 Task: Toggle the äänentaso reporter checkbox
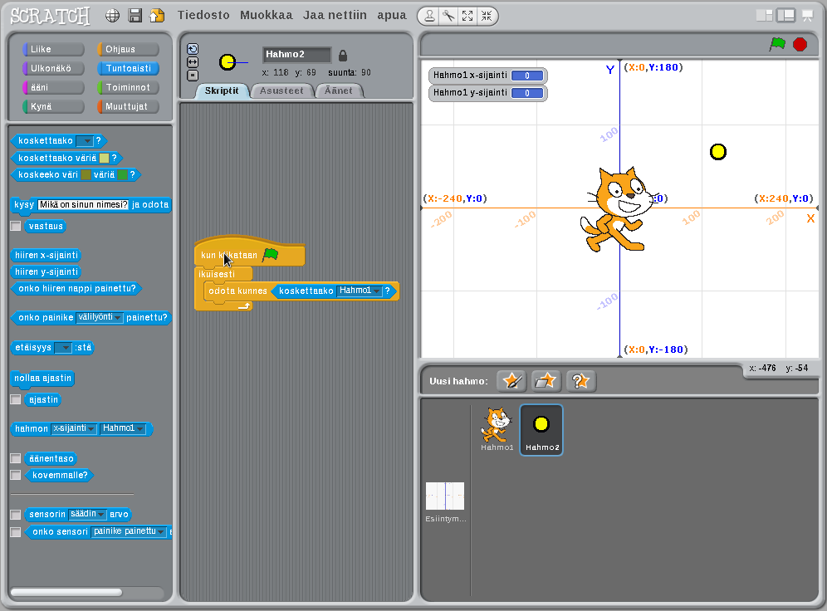[16, 458]
